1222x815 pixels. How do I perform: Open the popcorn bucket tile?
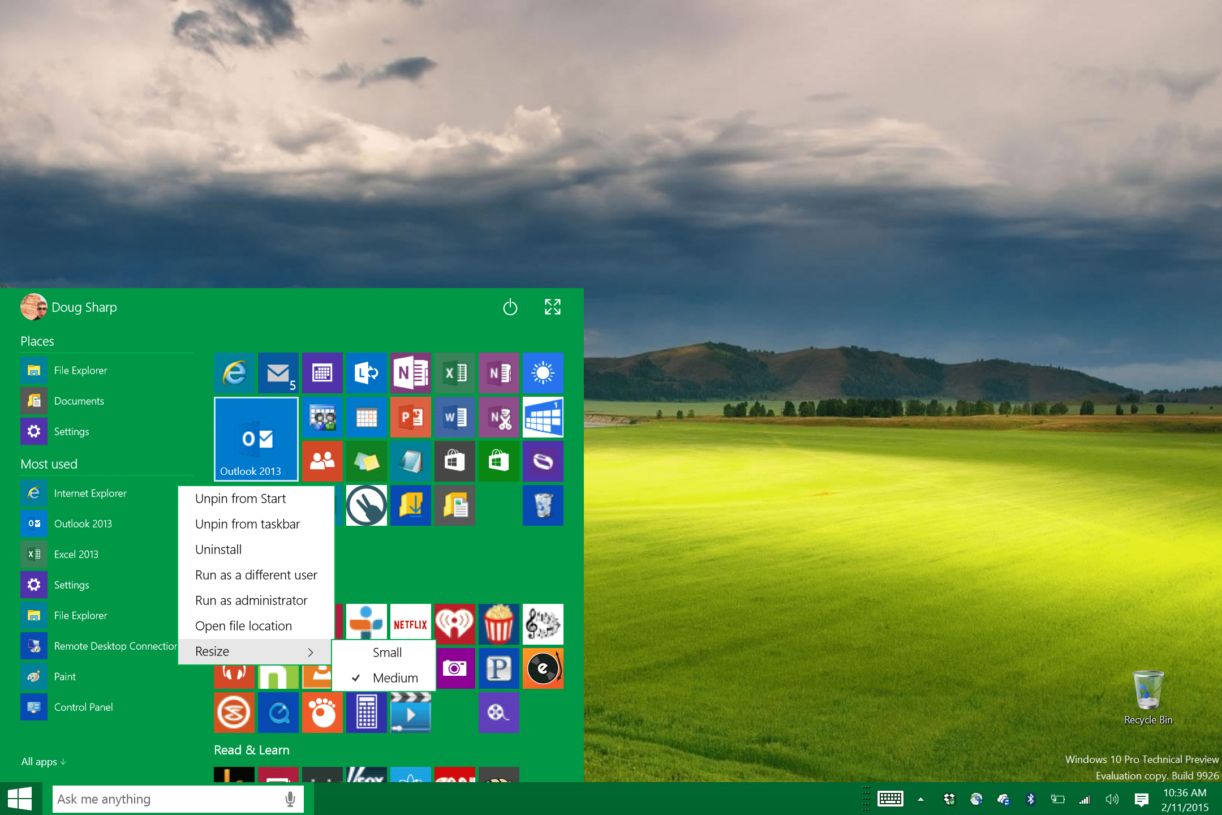(499, 624)
